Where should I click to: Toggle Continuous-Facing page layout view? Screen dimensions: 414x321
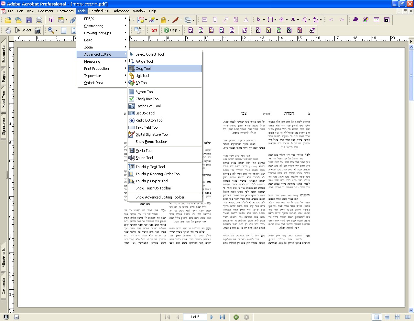point(398,317)
